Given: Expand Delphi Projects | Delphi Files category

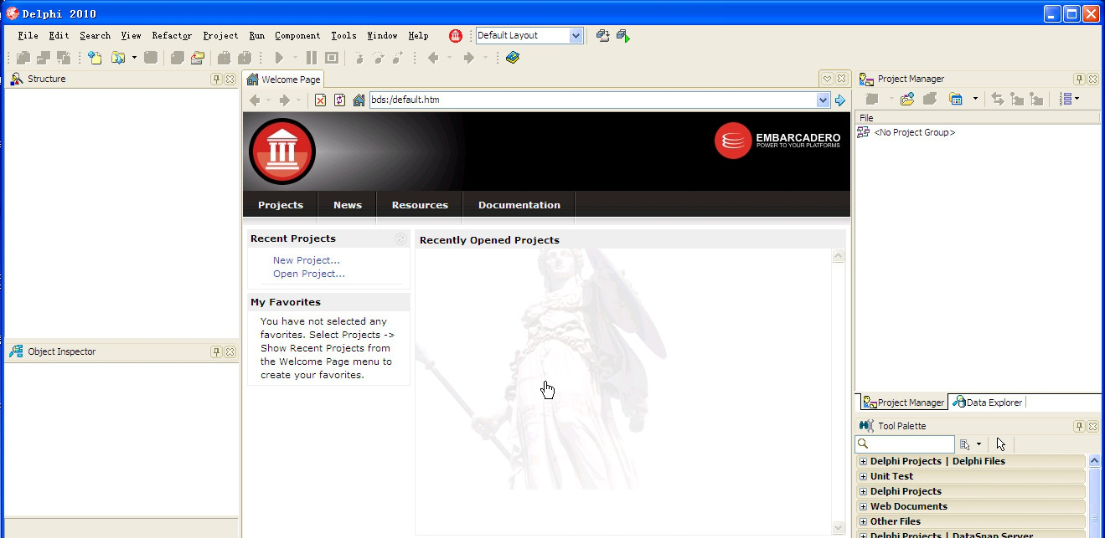Looking at the screenshot, I should coord(863,461).
